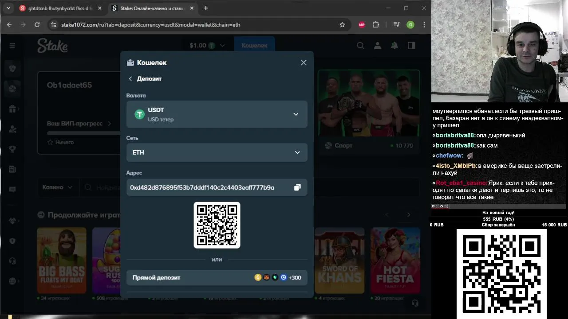This screenshot has height=319, width=568.
Task: Open the hamburger menu on Stake sidebar
Action: [12, 46]
